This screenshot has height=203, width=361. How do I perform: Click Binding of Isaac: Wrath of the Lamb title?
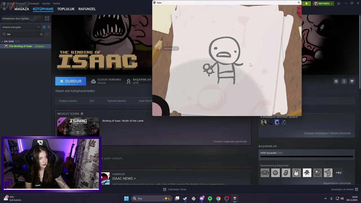tap(123, 121)
